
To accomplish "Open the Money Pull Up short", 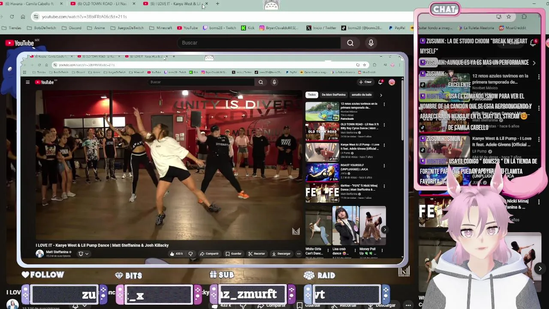I will coord(373,225).
